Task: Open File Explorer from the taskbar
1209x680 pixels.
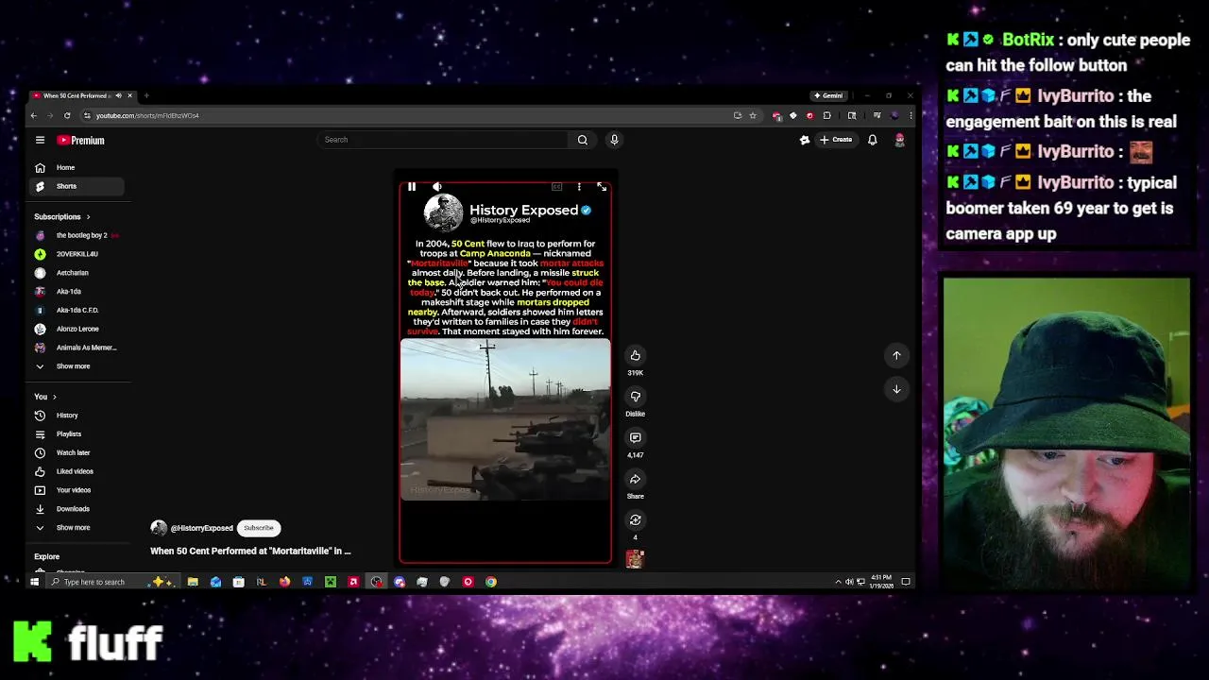Action: tap(193, 582)
